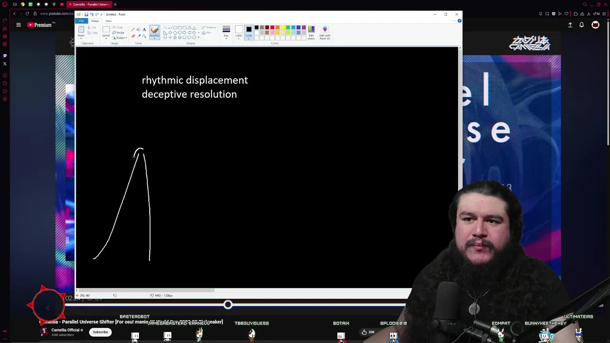Open the Paste options dropdown arrow
Screen dimensions: 610x343
[81, 38]
